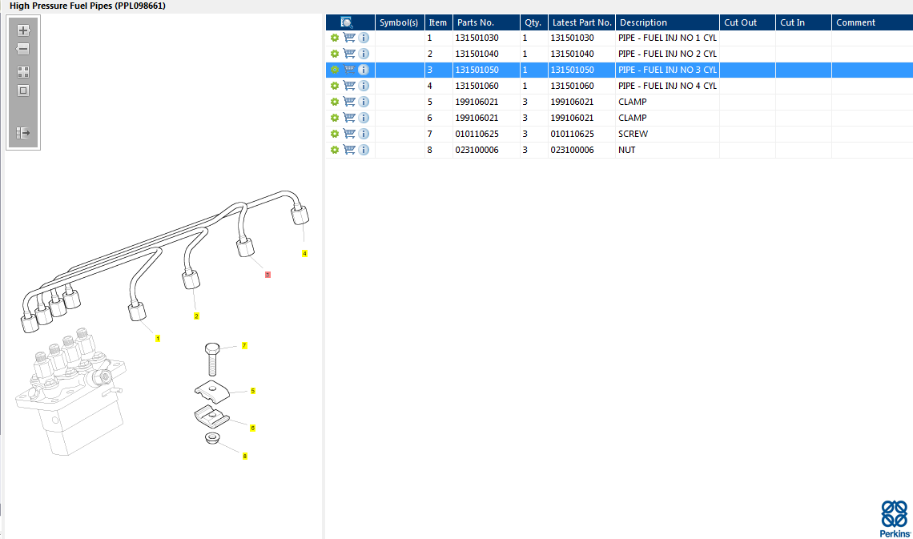
Task: Click the Cut In column header
Action: [x=803, y=22]
